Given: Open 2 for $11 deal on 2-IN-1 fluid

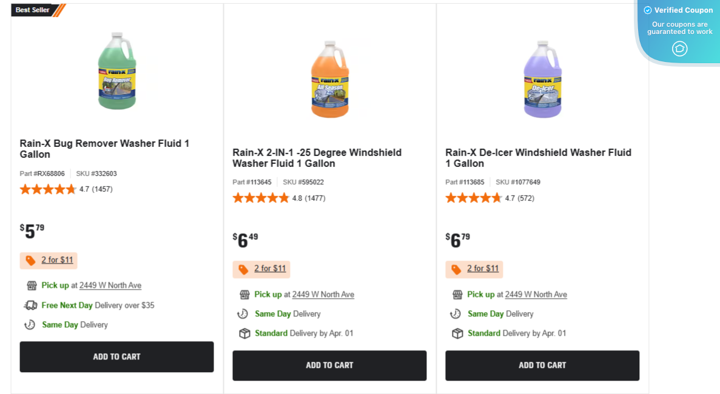Looking at the screenshot, I should pos(270,269).
